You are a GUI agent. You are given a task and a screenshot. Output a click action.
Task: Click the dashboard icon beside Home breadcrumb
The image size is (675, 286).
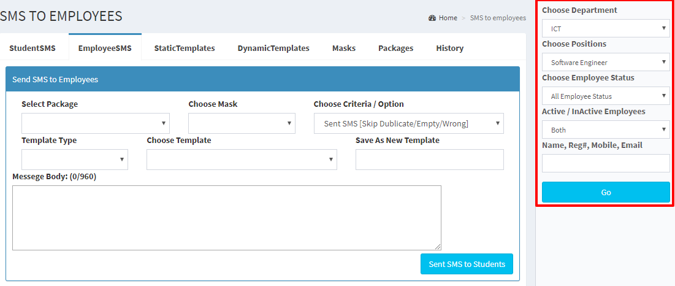432,18
